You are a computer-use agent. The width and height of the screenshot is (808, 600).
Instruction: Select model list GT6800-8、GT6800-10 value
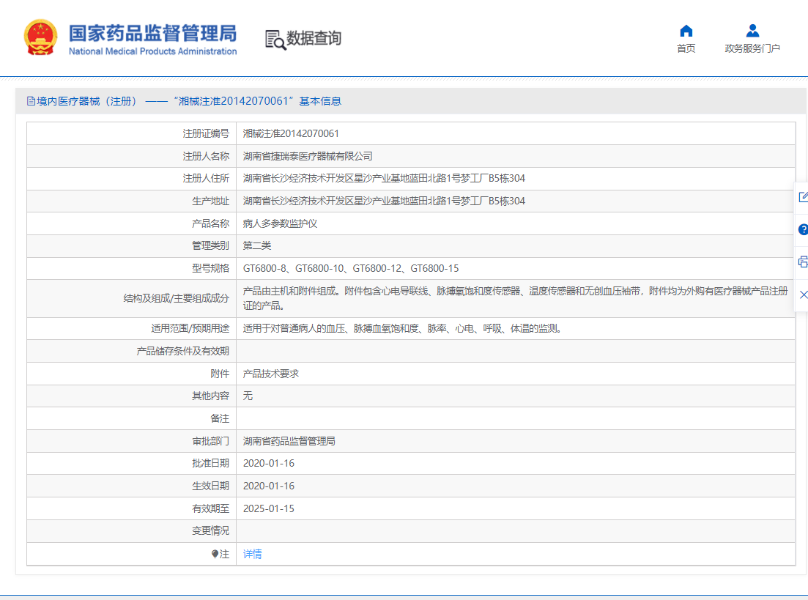(351, 269)
